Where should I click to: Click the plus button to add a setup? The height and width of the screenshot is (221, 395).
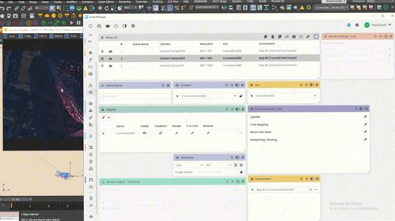[x=316, y=37]
